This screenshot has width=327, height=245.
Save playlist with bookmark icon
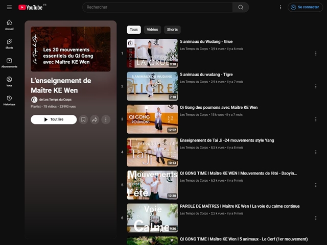pyautogui.click(x=83, y=119)
